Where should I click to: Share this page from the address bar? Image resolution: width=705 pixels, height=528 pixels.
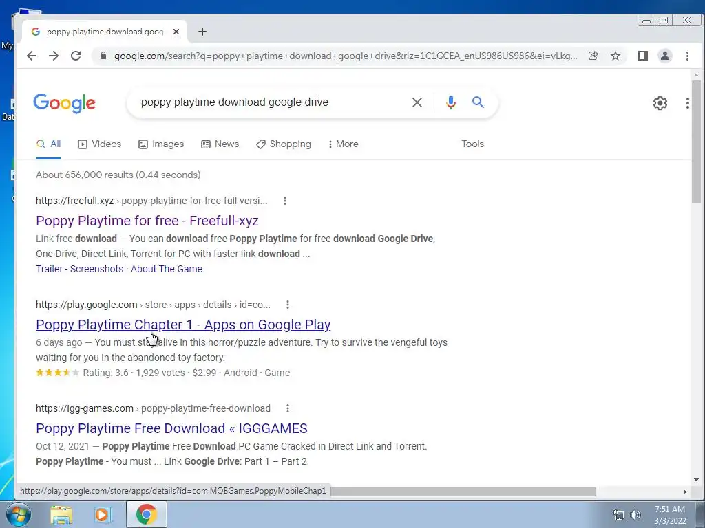(x=593, y=56)
